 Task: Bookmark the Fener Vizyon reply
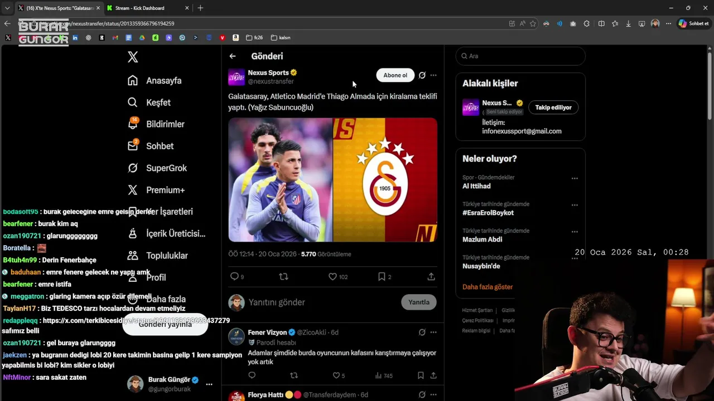click(x=421, y=375)
